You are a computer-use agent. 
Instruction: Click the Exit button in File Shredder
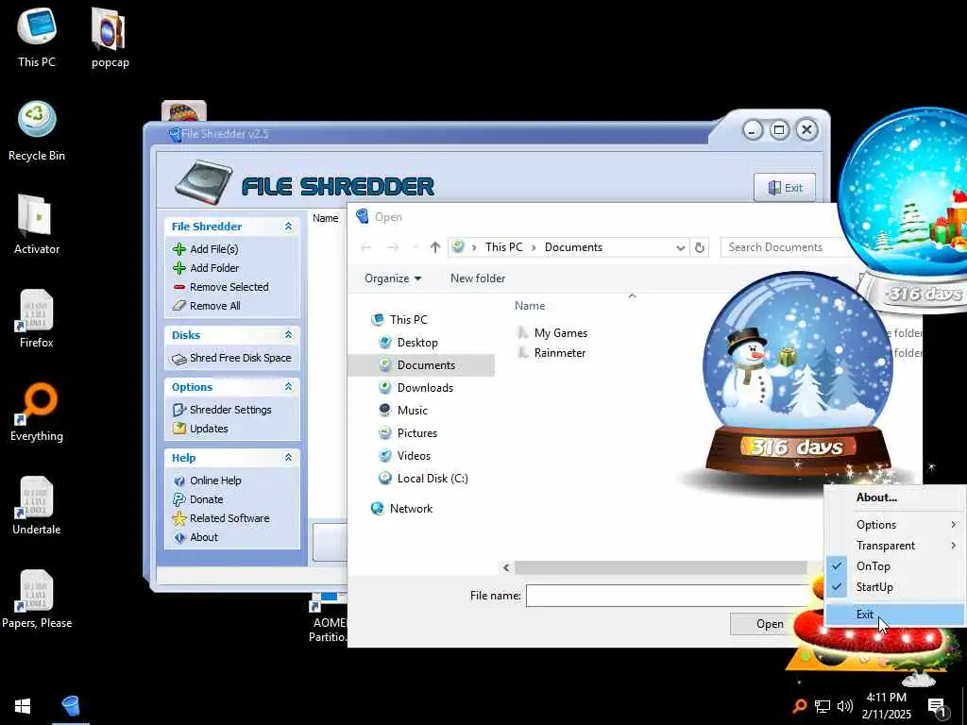point(785,188)
